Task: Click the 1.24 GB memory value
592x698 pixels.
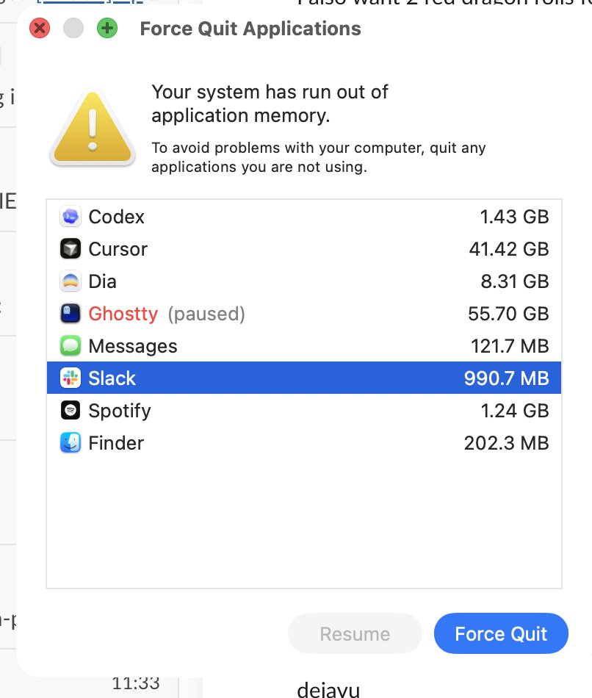Action: coord(515,411)
